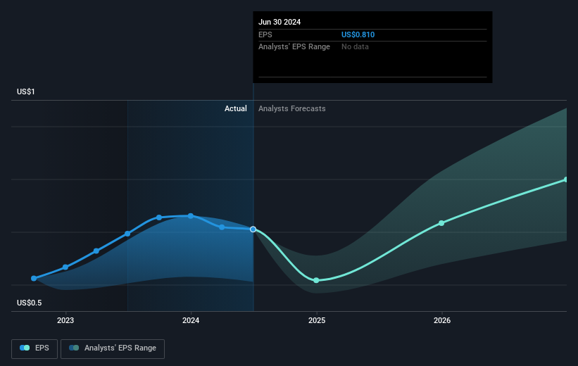Click the US$0.810 EPS value in tooltip
The image size is (578, 366).
coord(358,34)
